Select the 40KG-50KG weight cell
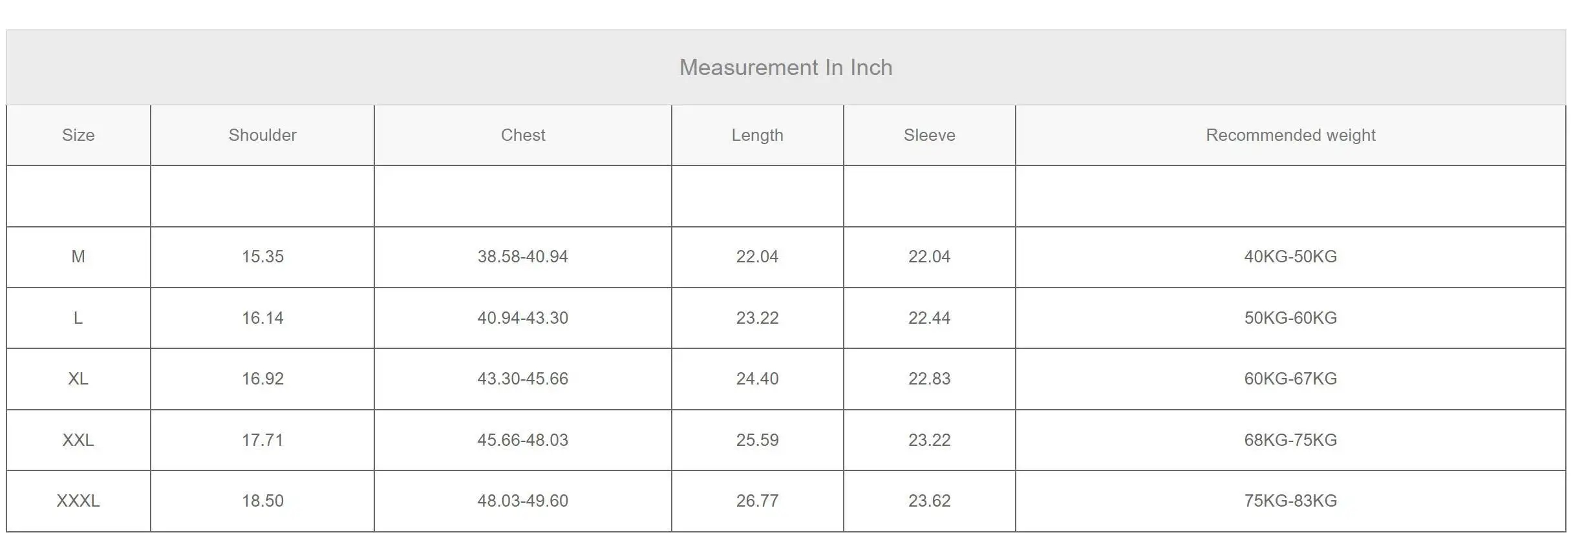This screenshot has height=537, width=1571. [x=1290, y=257]
